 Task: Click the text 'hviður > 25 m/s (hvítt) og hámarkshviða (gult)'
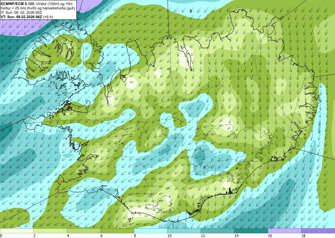[38, 8]
